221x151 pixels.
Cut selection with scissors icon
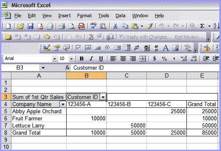point(115,26)
